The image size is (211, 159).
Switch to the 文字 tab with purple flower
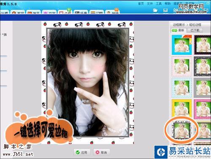[x=49, y=12]
